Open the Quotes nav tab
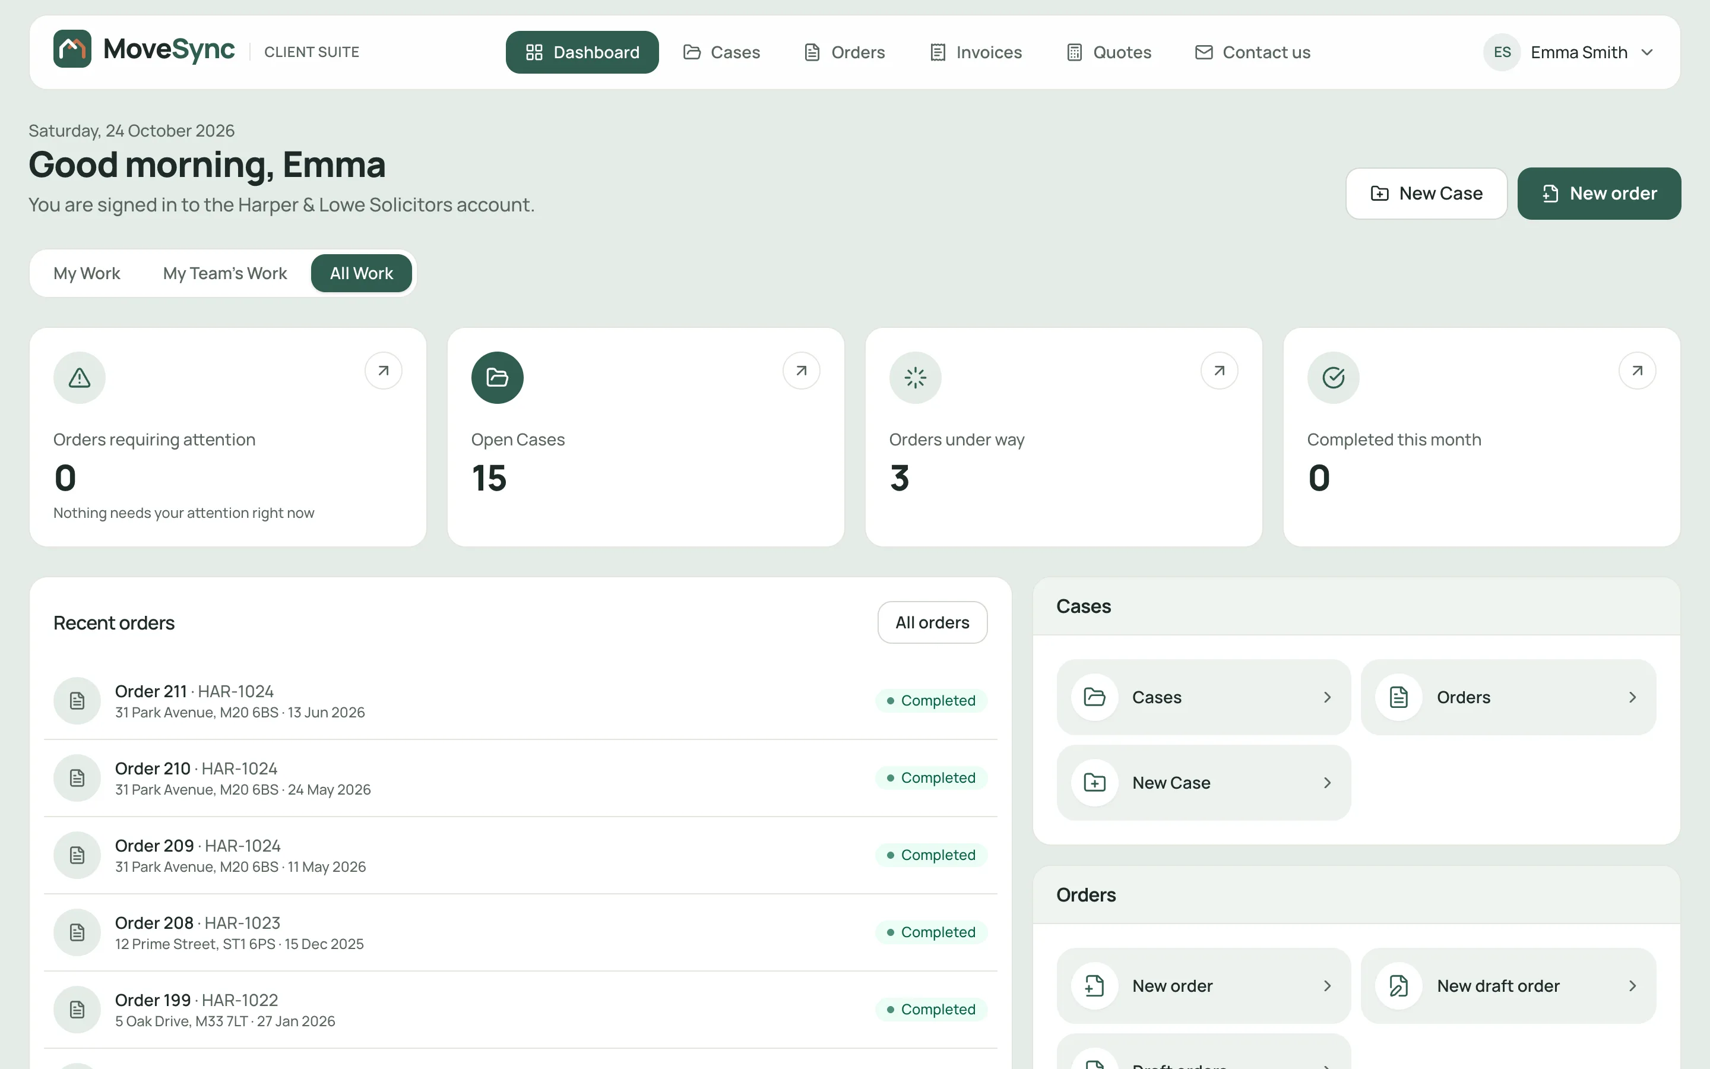 point(1109,52)
